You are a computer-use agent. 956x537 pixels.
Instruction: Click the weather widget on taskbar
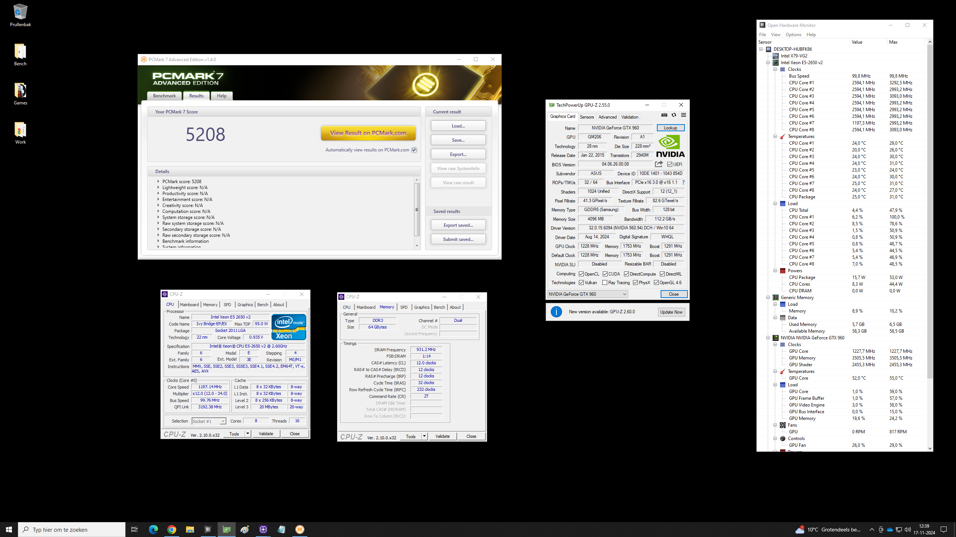[x=828, y=530]
